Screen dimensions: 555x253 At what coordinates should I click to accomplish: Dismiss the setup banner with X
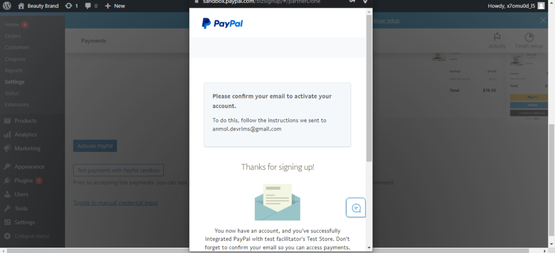[x=543, y=21]
